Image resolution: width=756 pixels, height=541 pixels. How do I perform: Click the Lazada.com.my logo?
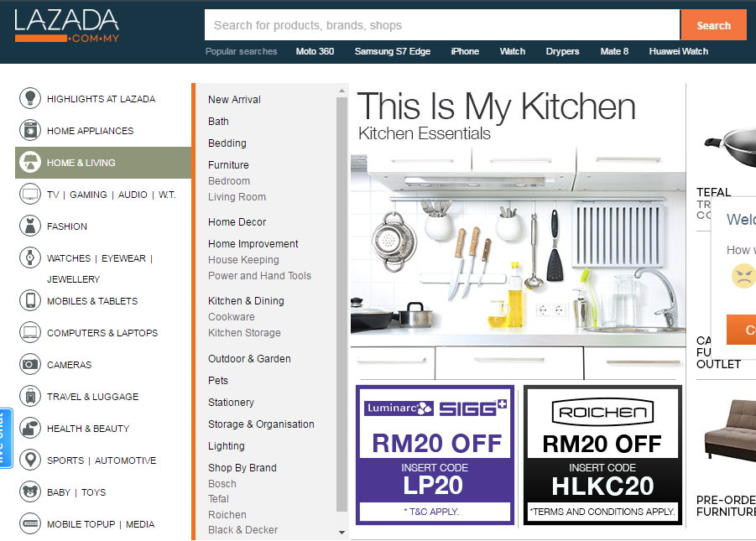click(66, 26)
